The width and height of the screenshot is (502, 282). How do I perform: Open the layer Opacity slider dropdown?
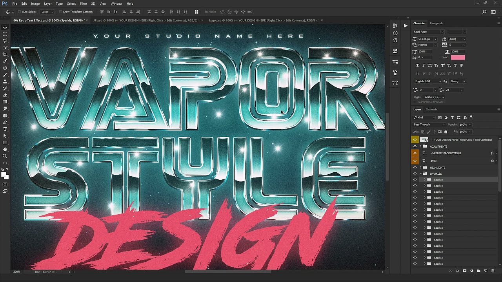coord(470,125)
